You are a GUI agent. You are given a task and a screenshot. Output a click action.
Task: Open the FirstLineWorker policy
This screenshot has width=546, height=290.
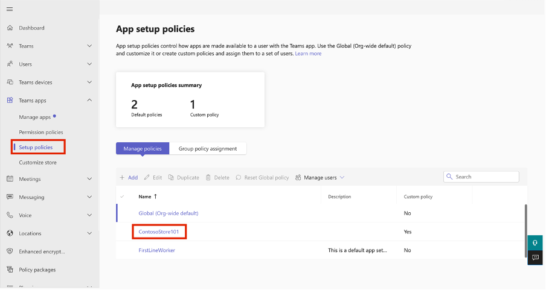click(156, 250)
